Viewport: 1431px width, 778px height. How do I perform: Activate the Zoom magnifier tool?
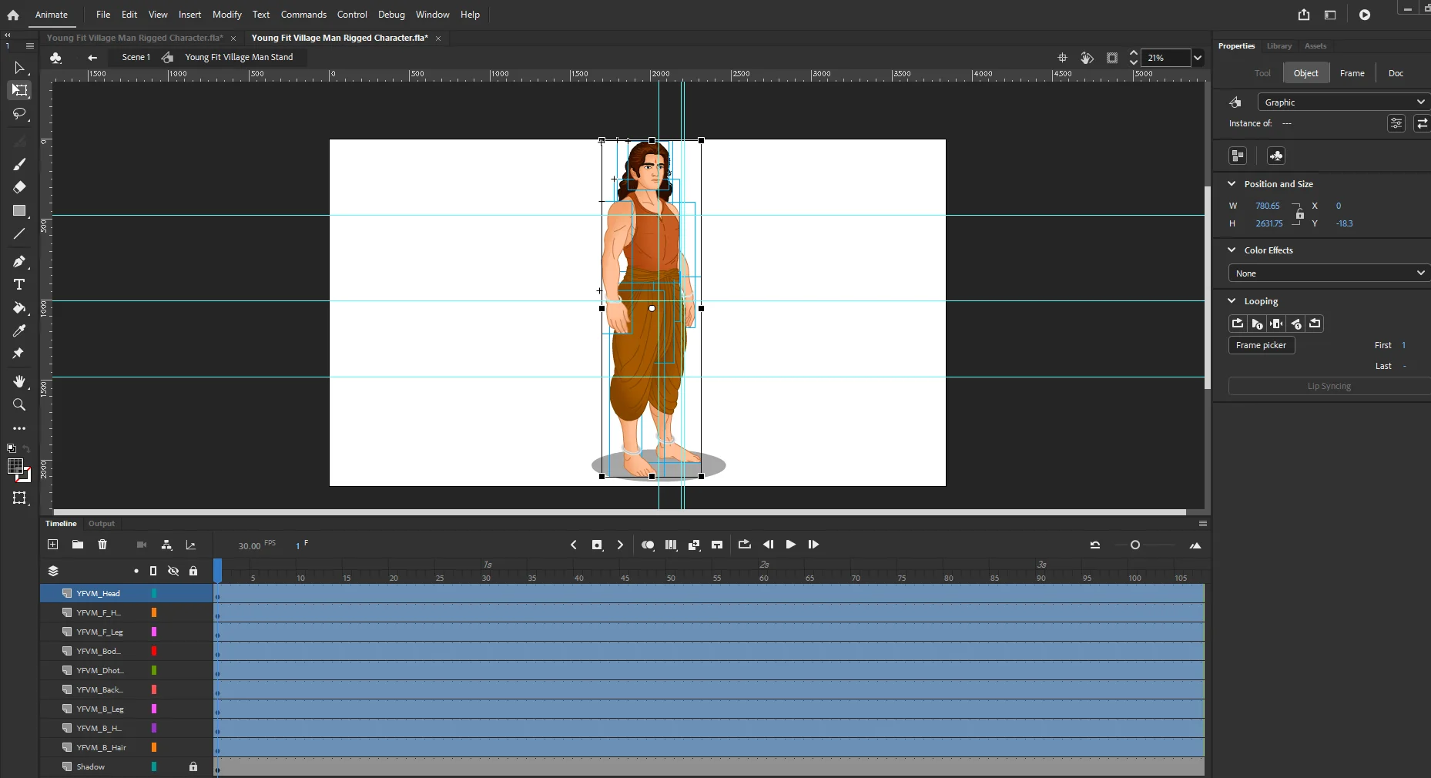(19, 405)
